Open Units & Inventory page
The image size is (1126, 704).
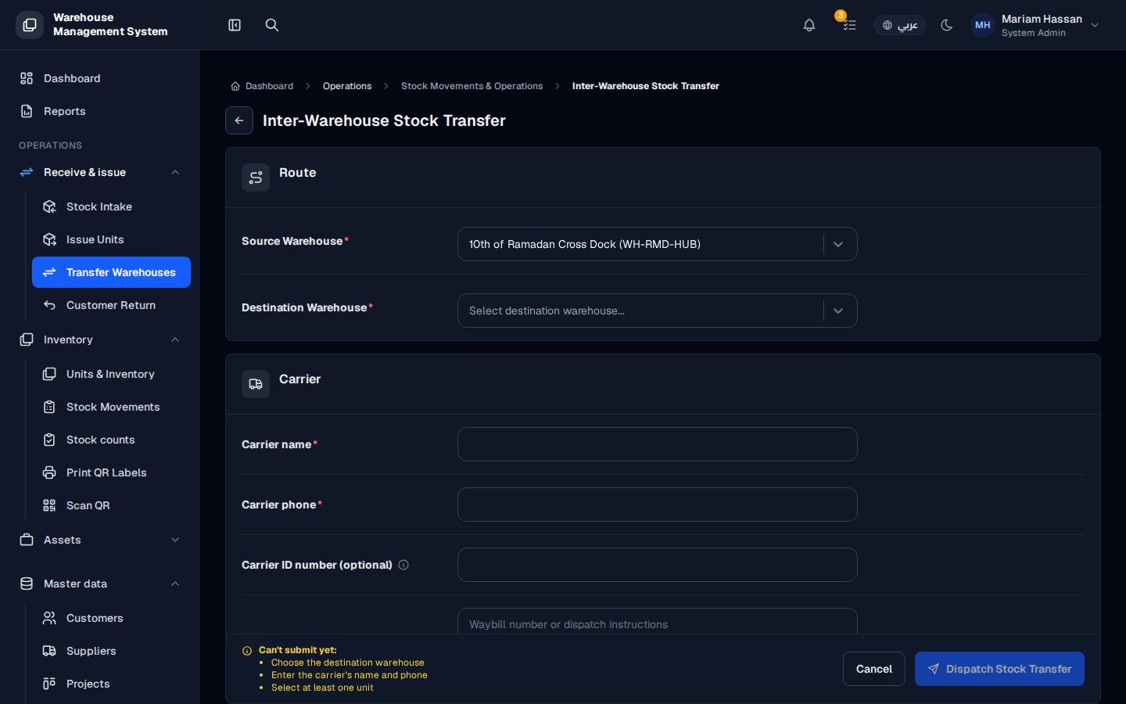click(x=111, y=374)
